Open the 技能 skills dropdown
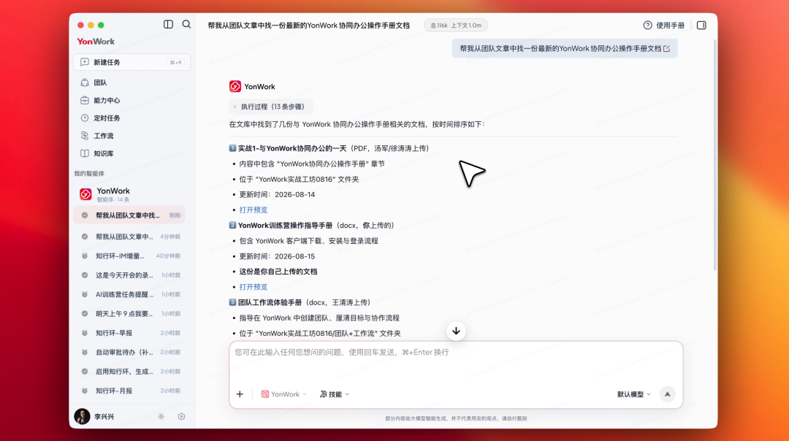Image resolution: width=789 pixels, height=441 pixels. pyautogui.click(x=335, y=394)
